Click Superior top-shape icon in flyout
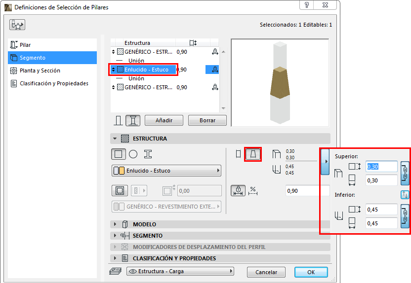This screenshot has height=283, width=411. point(338,173)
